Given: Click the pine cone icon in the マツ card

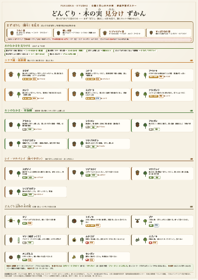Looking at the screenshot, I should point(11,240).
